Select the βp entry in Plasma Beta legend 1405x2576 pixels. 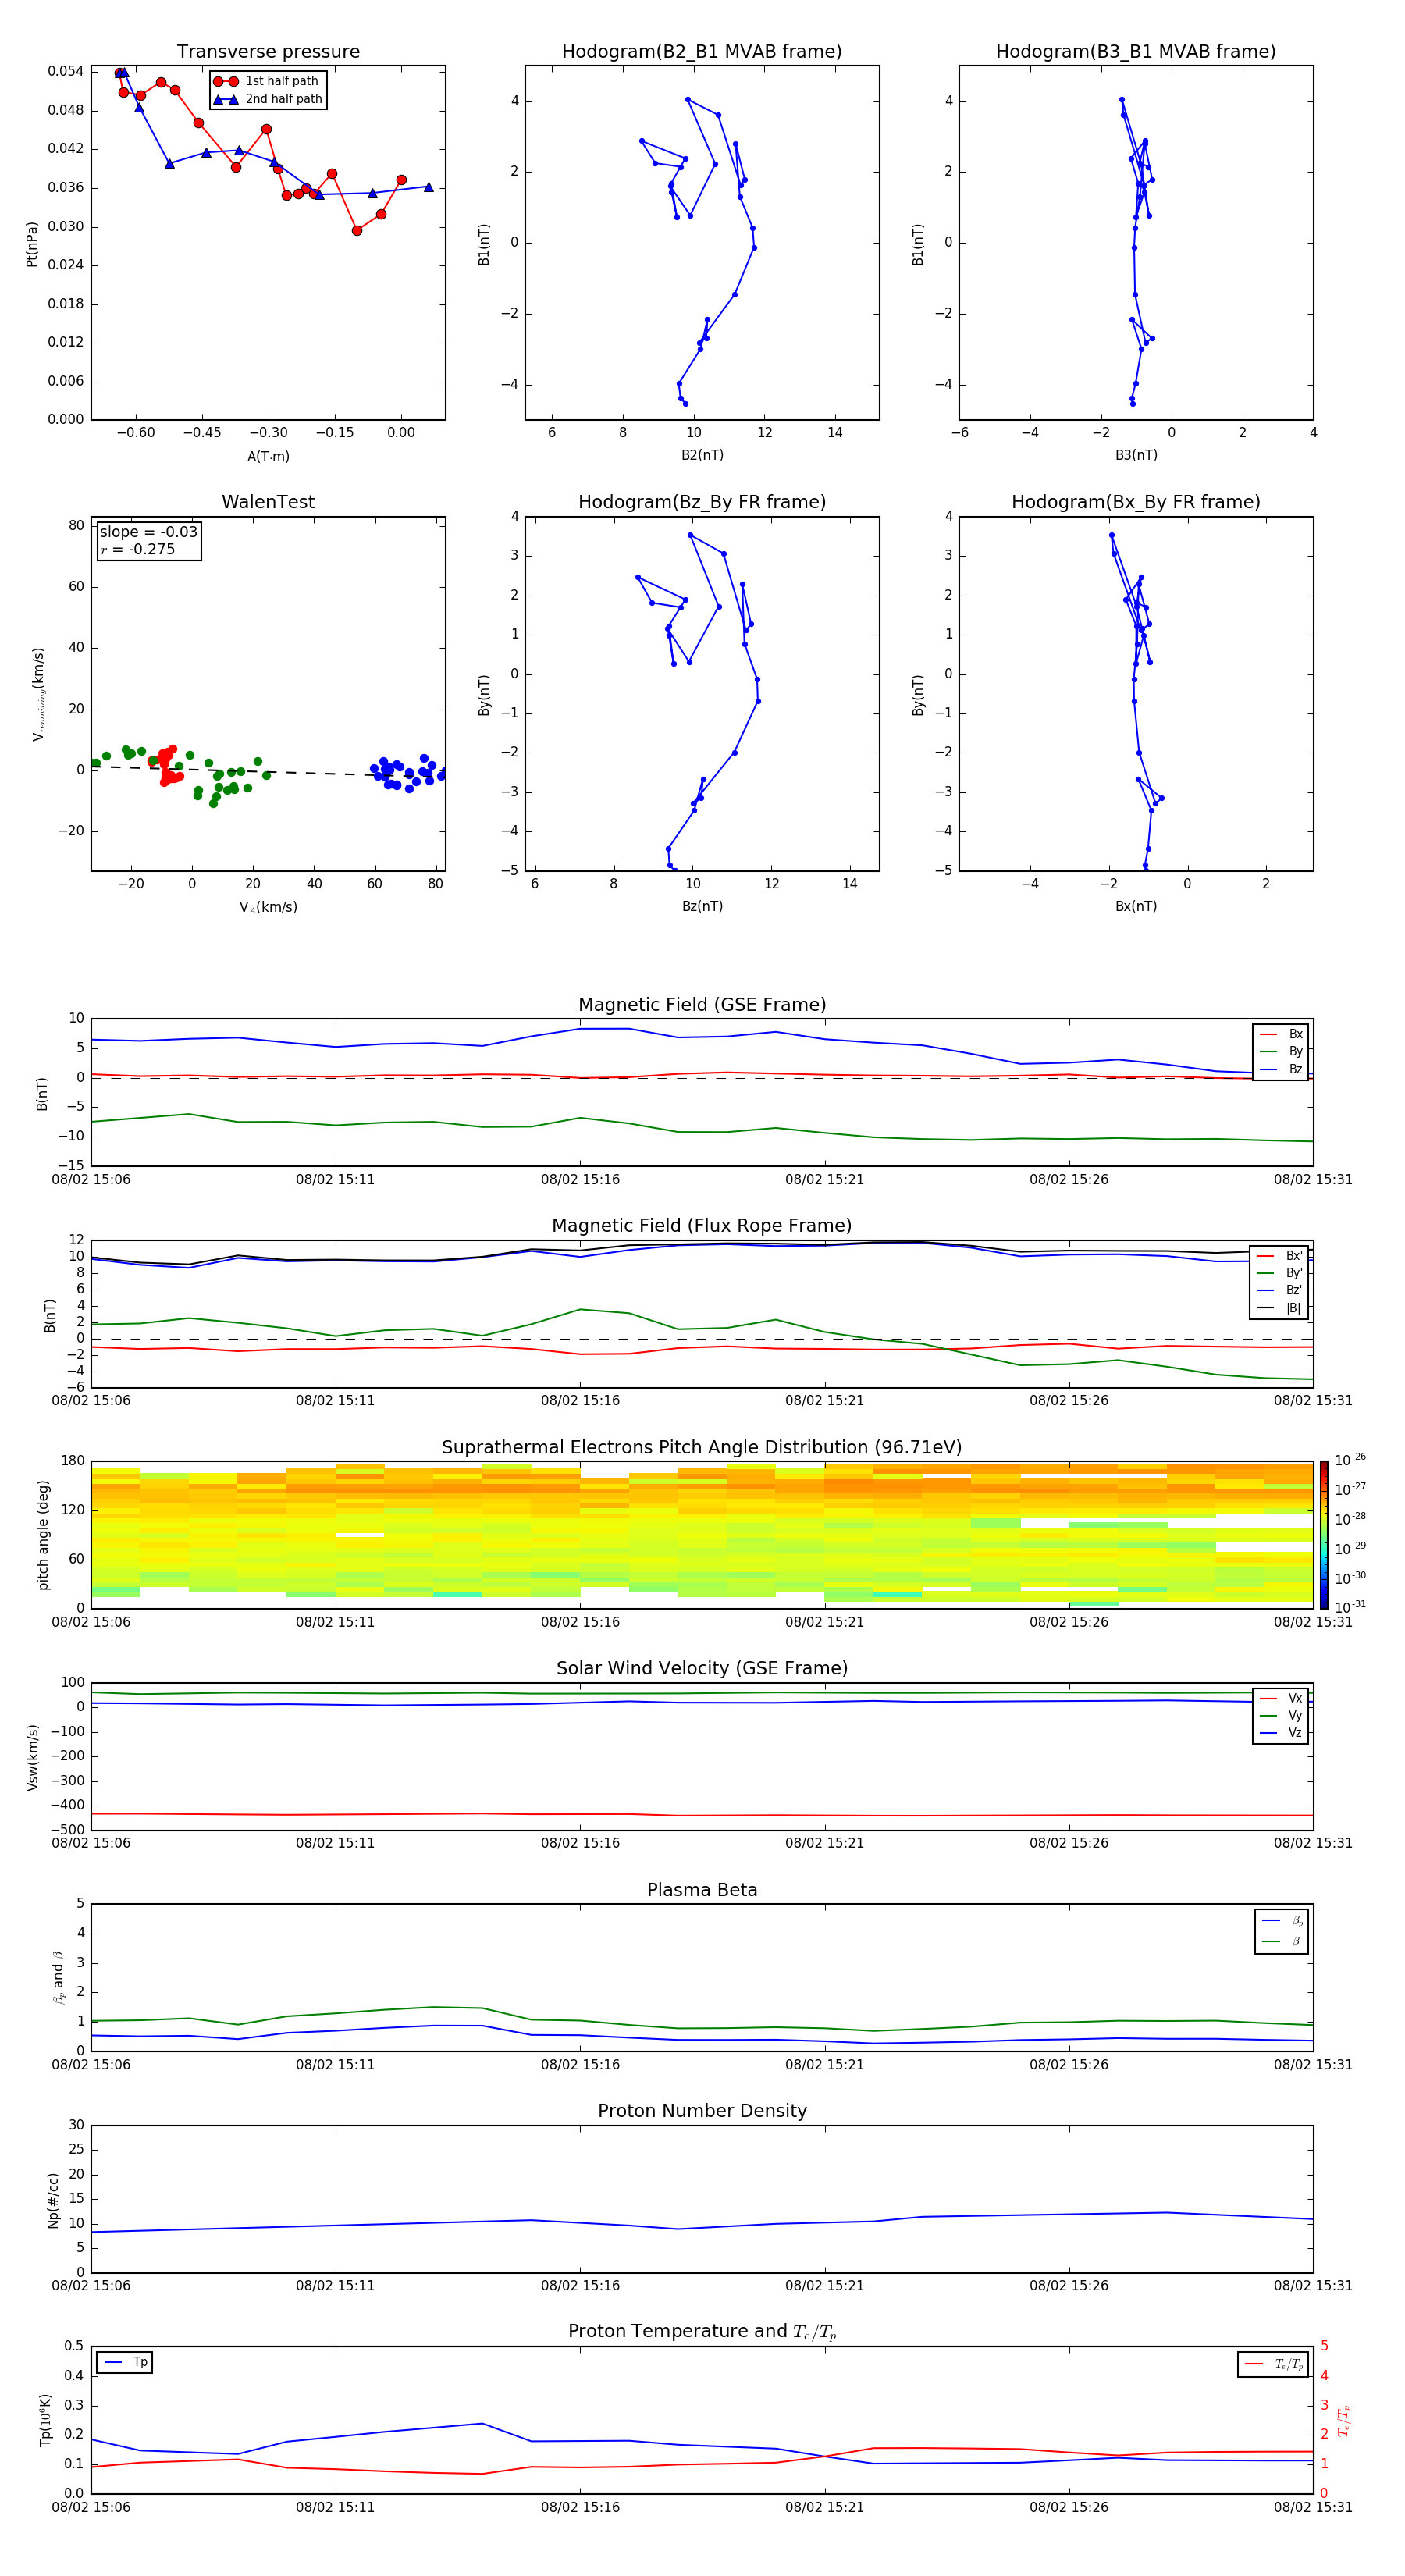click(x=1282, y=1921)
